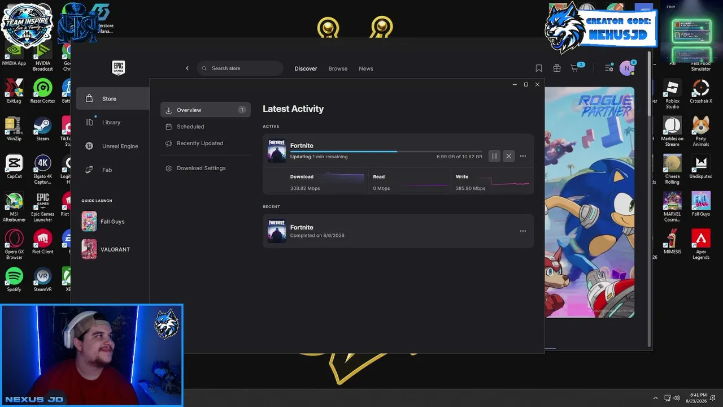Open the Spotify desktop icon
The height and width of the screenshot is (407, 723).
(x=14, y=280)
